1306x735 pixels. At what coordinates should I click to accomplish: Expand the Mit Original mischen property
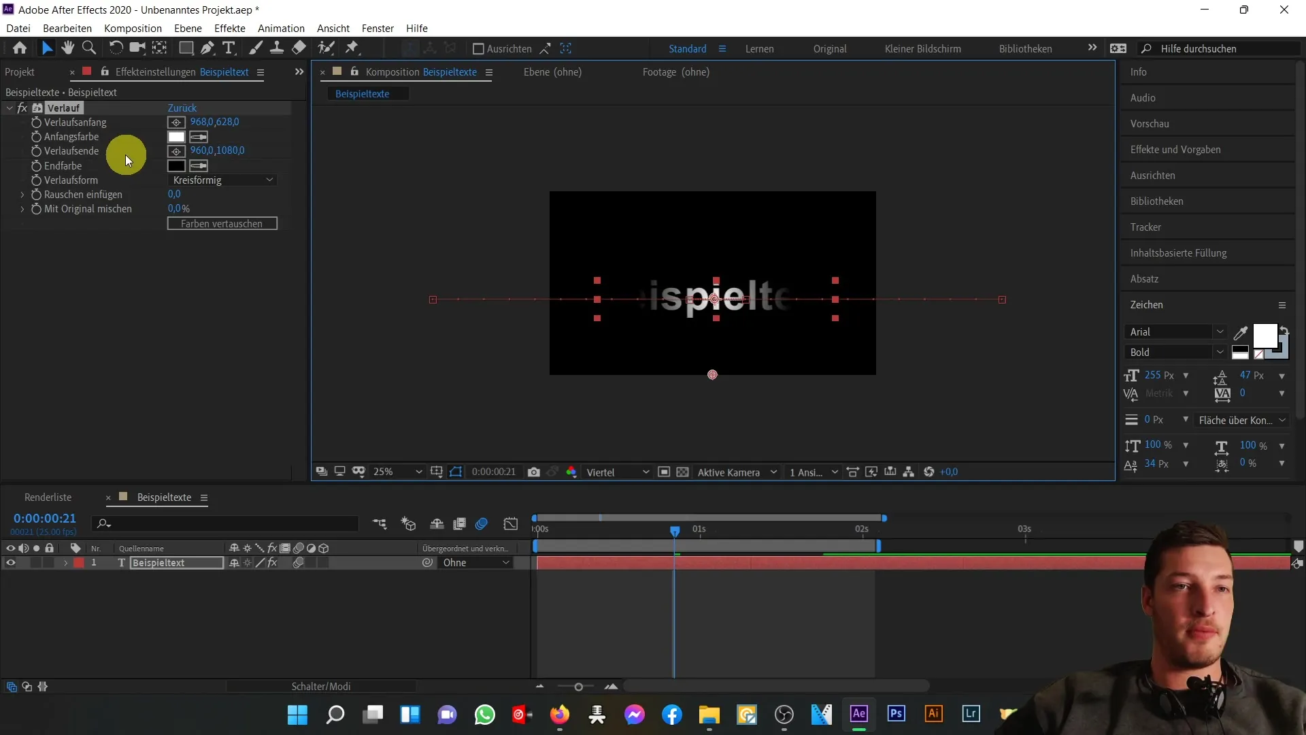[x=20, y=208]
